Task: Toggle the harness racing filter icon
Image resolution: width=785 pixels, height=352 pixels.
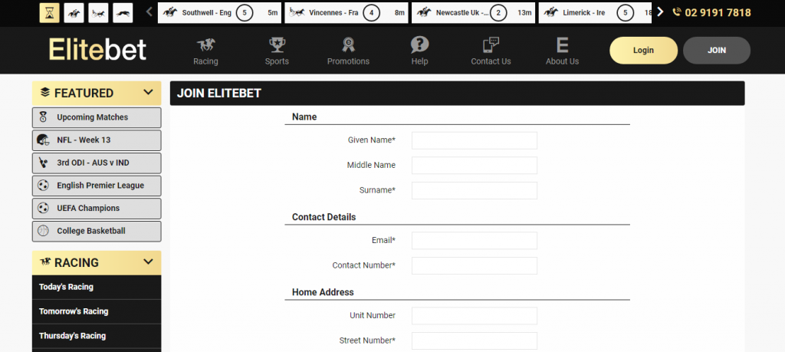Action: [x=98, y=12]
